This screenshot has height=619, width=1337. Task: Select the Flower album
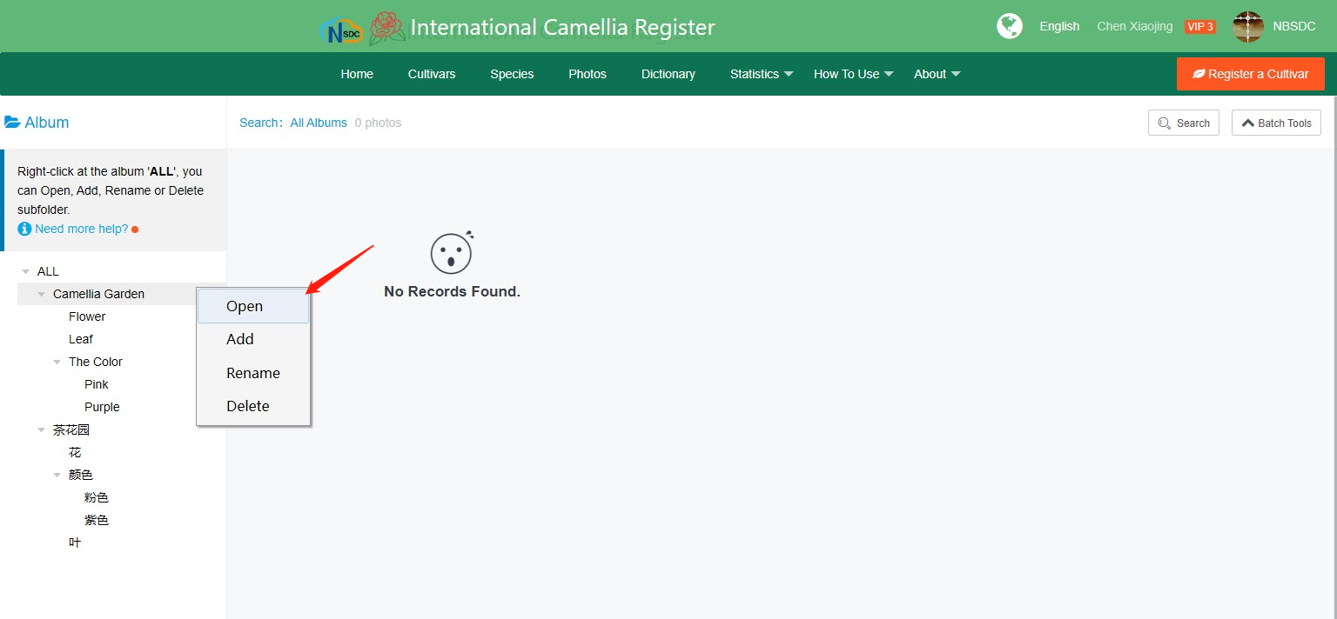(x=87, y=316)
